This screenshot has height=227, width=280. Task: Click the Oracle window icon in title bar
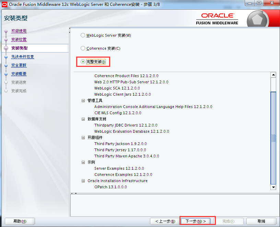tap(4, 4)
